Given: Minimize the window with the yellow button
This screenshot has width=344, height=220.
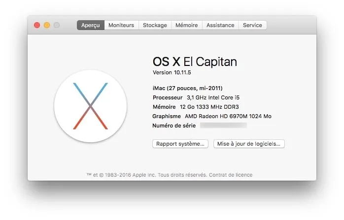Looking at the screenshot, I should click(x=47, y=25).
